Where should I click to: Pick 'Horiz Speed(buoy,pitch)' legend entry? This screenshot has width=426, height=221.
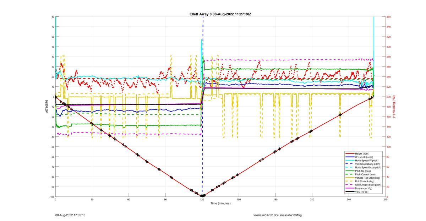[x=368, y=167]
